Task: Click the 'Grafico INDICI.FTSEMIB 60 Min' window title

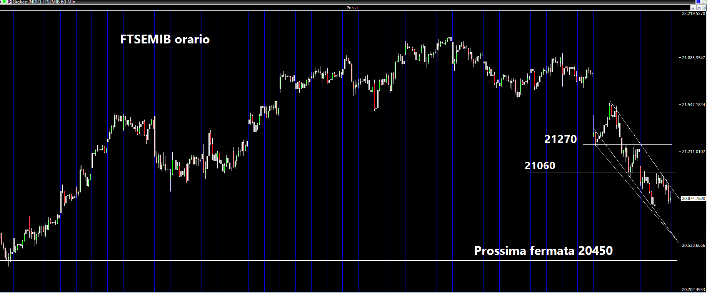Action: pos(44,2)
